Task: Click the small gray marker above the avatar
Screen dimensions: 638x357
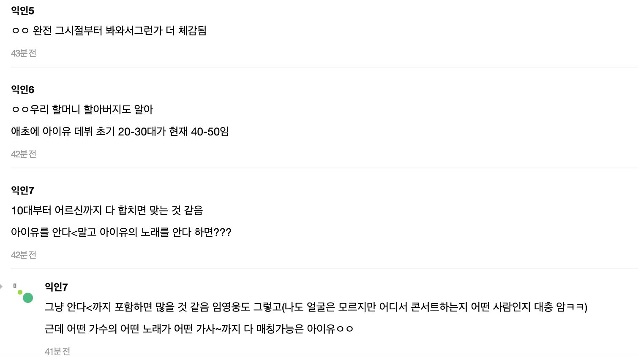Action: pos(15,286)
